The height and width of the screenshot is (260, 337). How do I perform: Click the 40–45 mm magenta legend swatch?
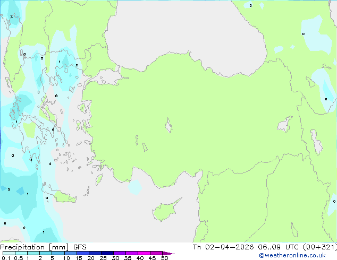(144, 253)
